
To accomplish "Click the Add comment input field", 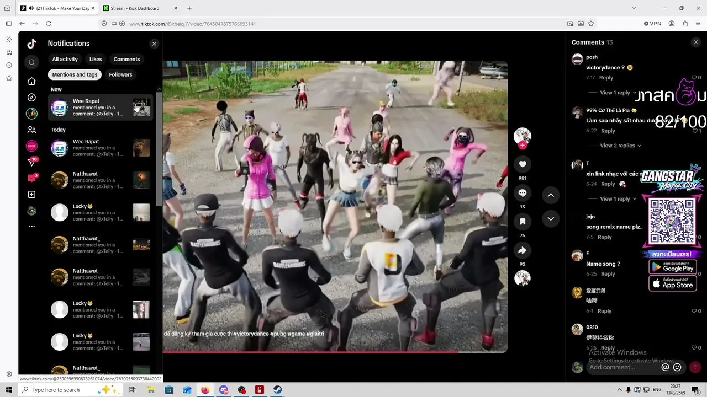I will (x=623, y=367).
